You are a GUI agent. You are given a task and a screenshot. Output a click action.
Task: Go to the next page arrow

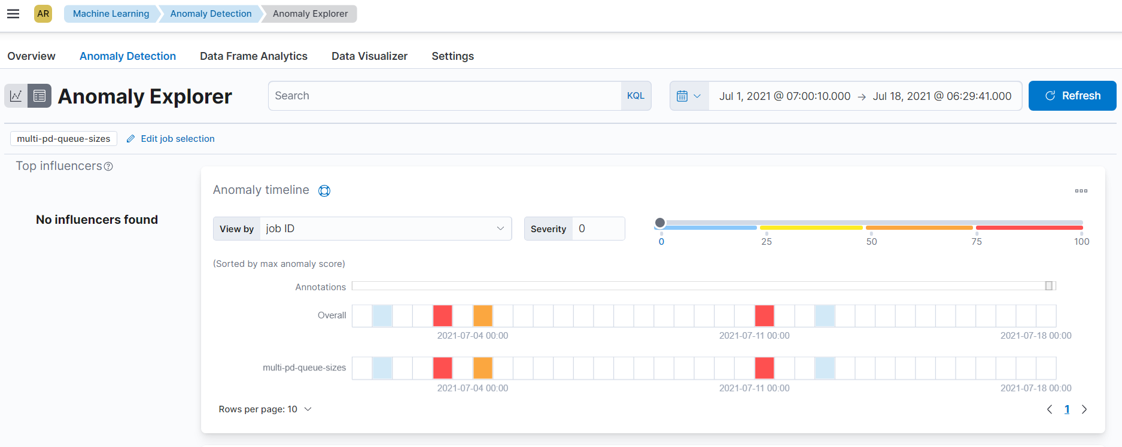pyautogui.click(x=1084, y=409)
